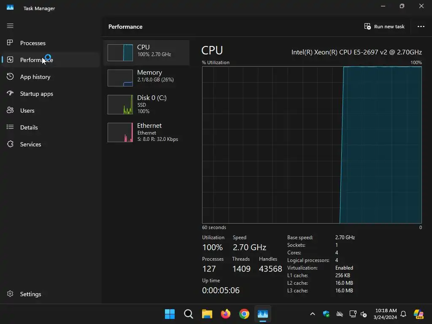Click the Settings gear icon

click(10, 294)
